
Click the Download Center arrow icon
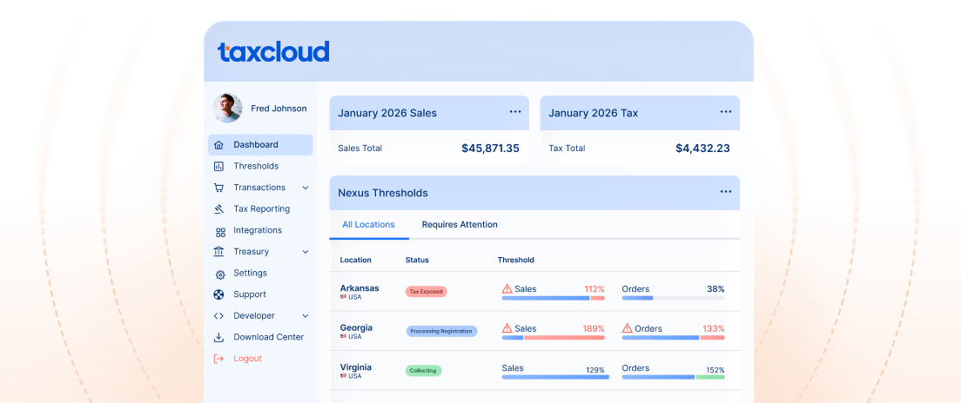[x=218, y=337]
